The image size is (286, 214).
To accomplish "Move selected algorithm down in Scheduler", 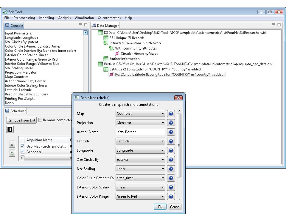I will tap(12, 153).
